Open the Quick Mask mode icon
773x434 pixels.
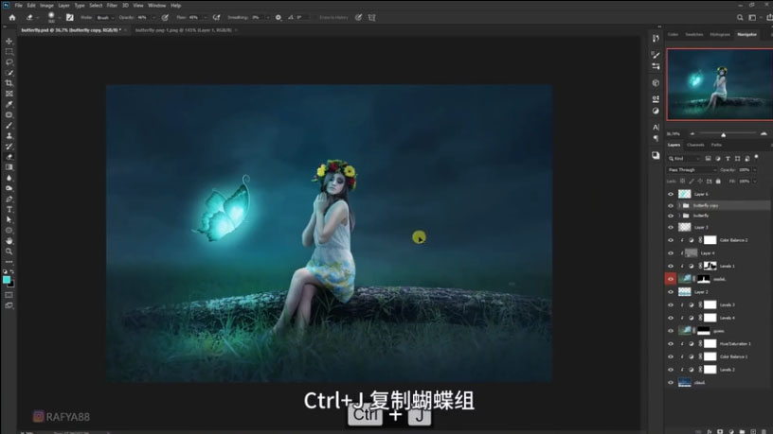point(9,295)
